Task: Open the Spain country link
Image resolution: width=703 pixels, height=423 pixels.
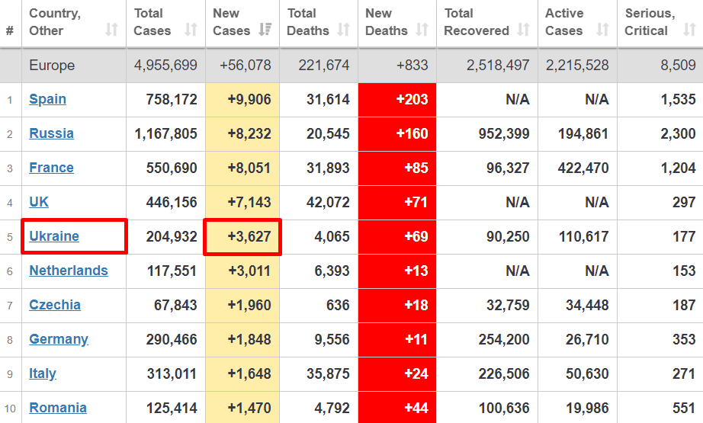Action: [x=47, y=99]
